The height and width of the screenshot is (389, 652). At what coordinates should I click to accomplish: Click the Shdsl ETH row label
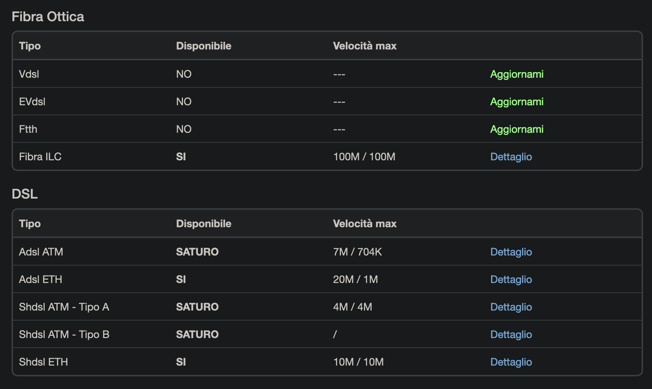pyautogui.click(x=44, y=362)
